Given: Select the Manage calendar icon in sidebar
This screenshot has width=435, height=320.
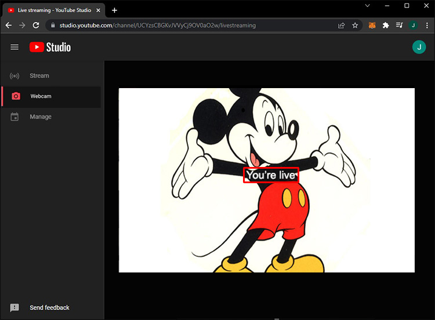Looking at the screenshot, I should (14, 117).
